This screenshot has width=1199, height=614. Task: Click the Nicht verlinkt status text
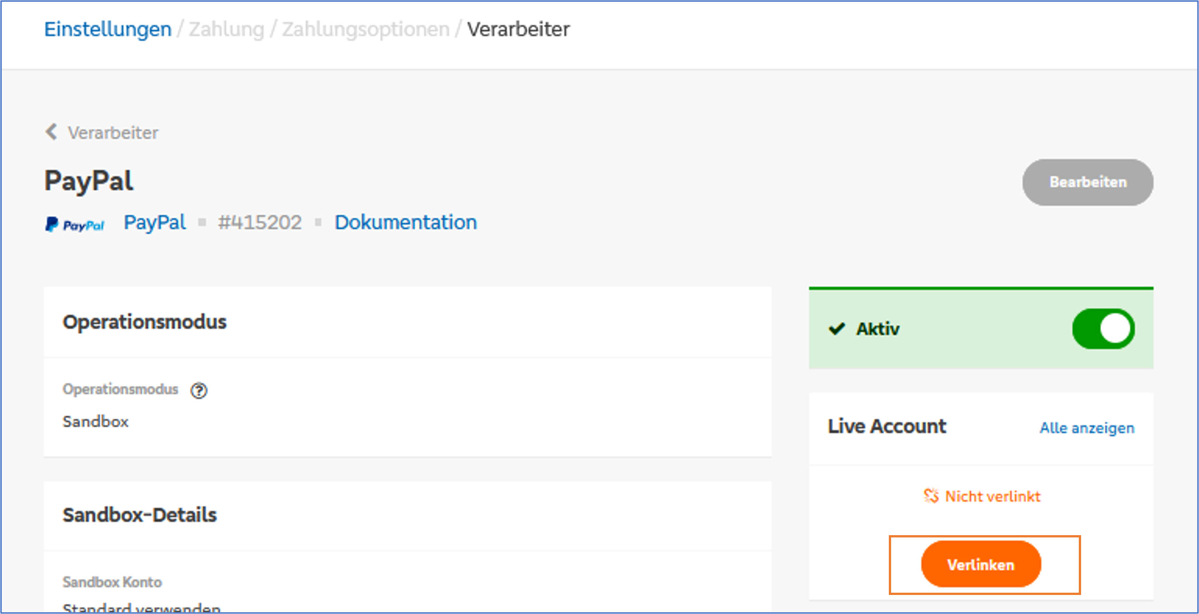(x=992, y=497)
